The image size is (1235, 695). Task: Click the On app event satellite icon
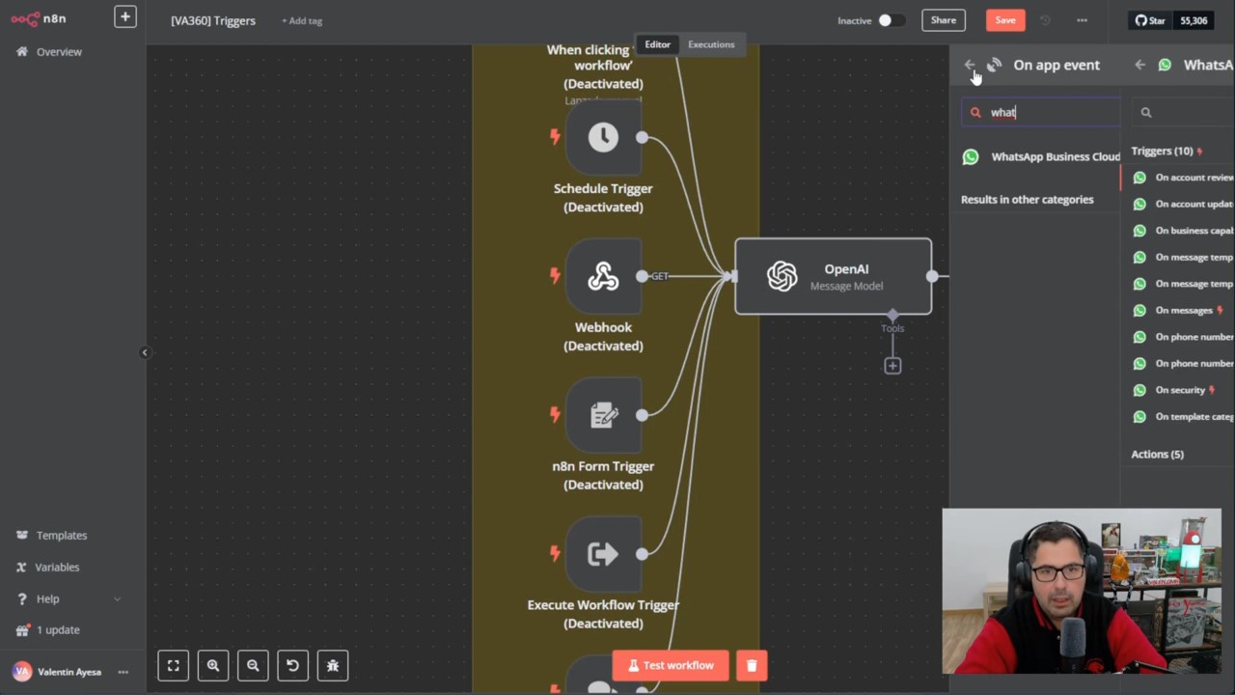tap(995, 65)
